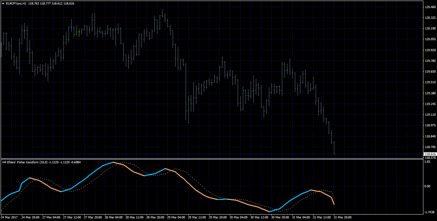437x221 pixels.
Task: Click the 29 Mar 20:00 time label
Action: click(218, 217)
